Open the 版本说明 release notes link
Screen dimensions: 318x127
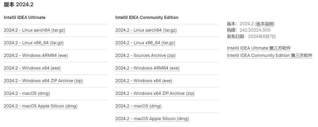(265, 24)
